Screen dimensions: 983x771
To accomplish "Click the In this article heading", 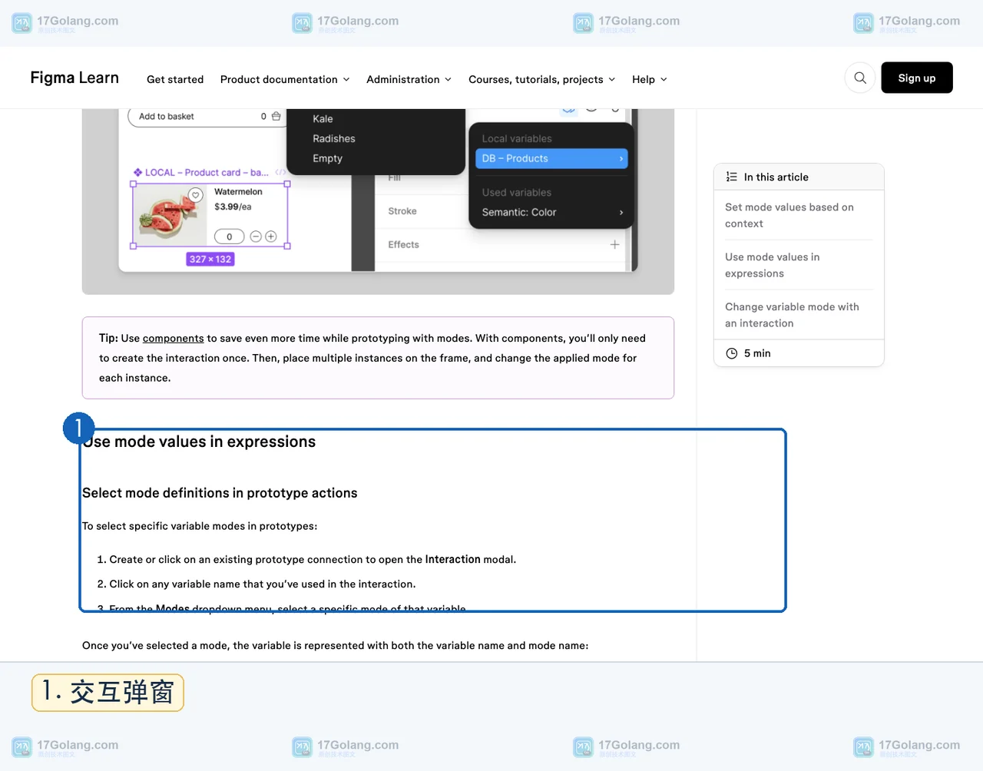I will coord(776,177).
